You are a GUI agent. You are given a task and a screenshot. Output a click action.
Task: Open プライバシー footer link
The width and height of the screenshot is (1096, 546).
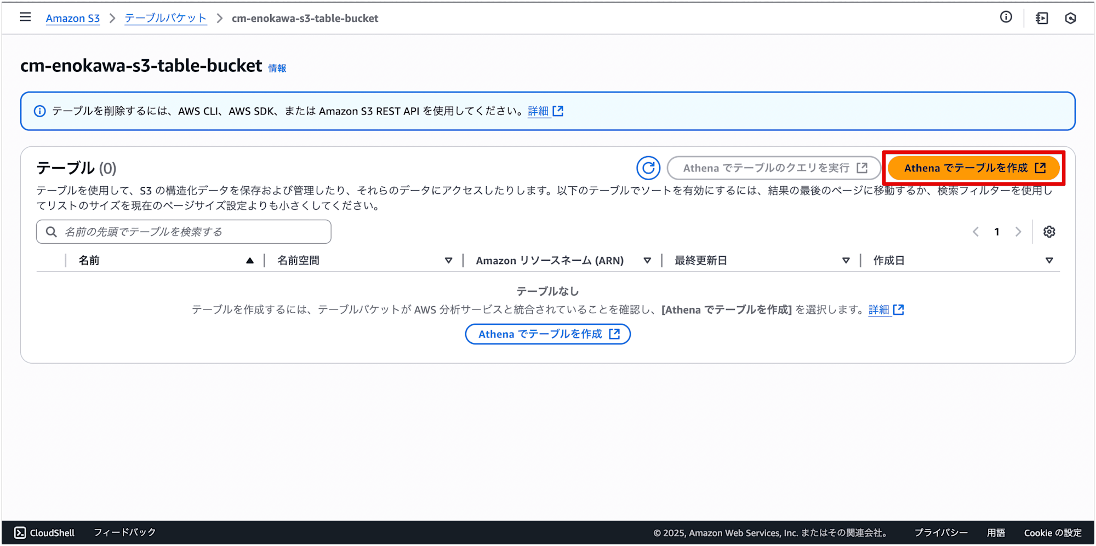941,533
